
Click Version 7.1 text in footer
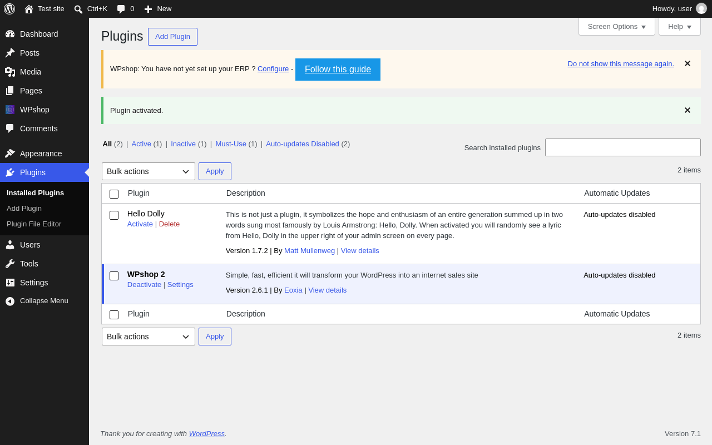683,434
